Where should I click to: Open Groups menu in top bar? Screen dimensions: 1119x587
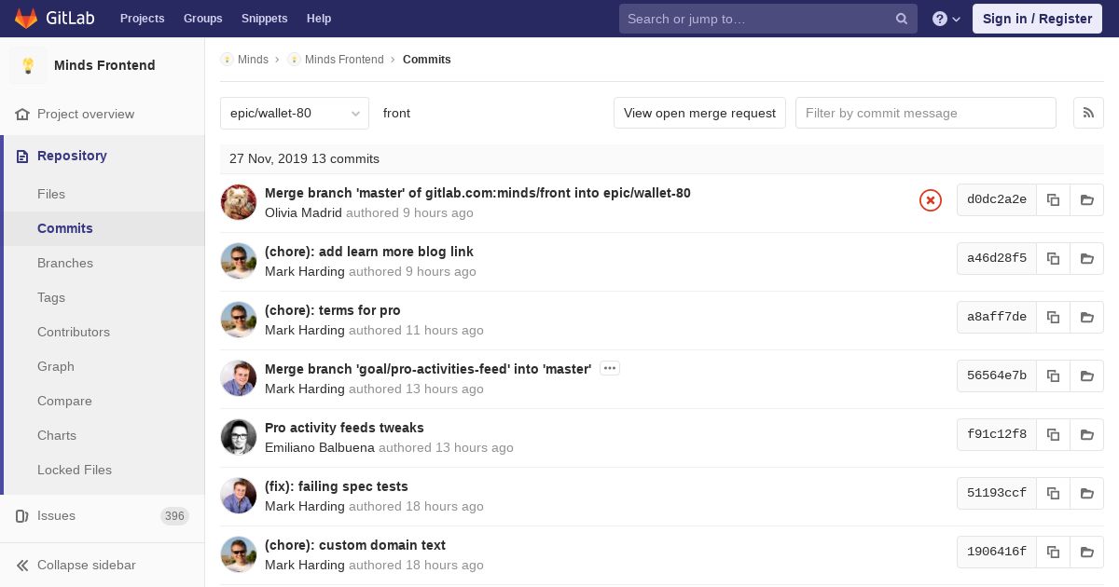(x=202, y=19)
